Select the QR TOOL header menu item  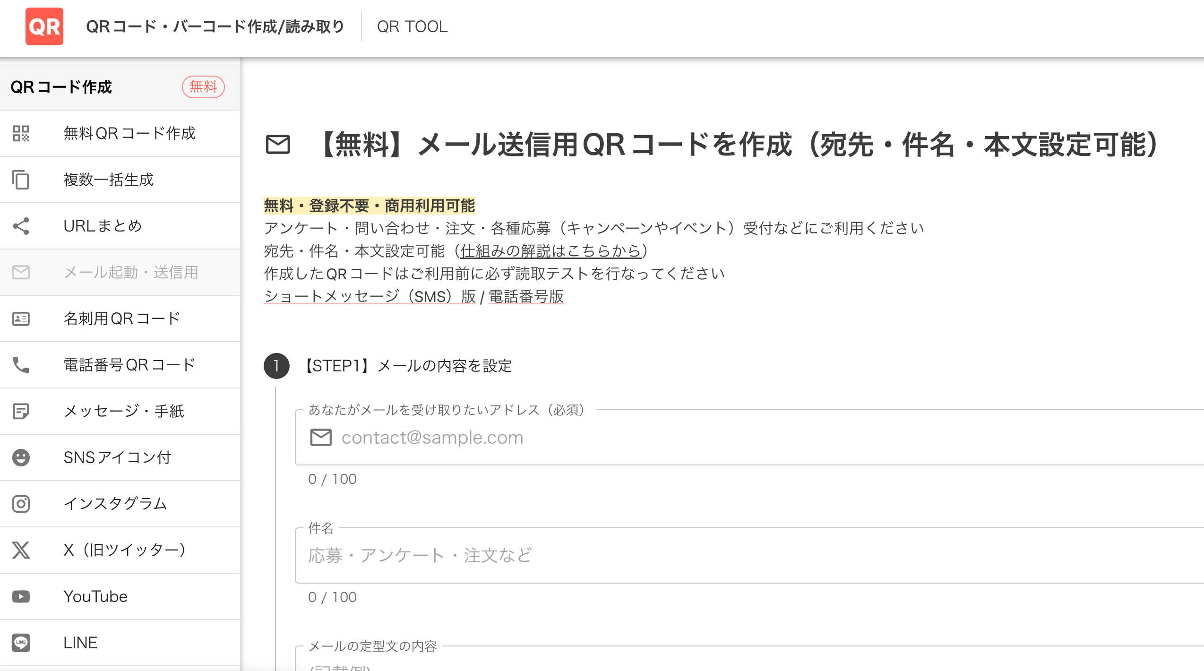412,27
